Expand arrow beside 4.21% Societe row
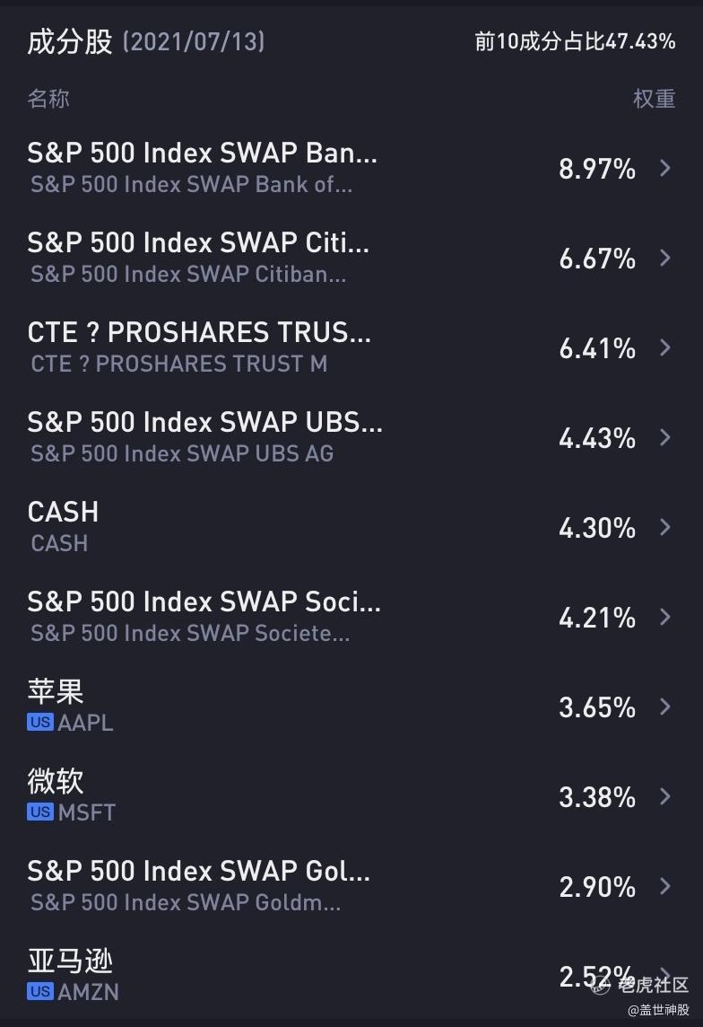 (x=664, y=617)
